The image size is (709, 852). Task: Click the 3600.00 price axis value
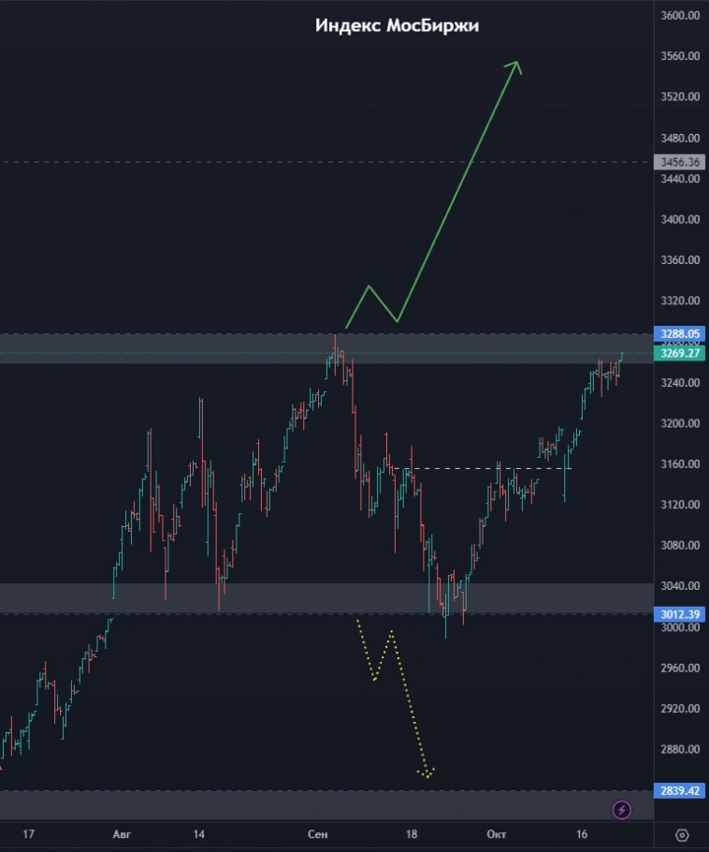coord(680,16)
